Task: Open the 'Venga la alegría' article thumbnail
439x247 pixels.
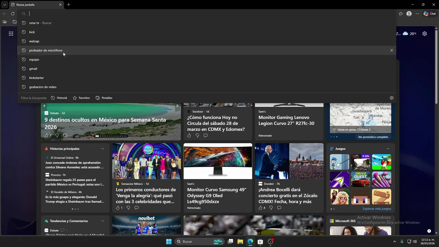Action: pos(146,161)
